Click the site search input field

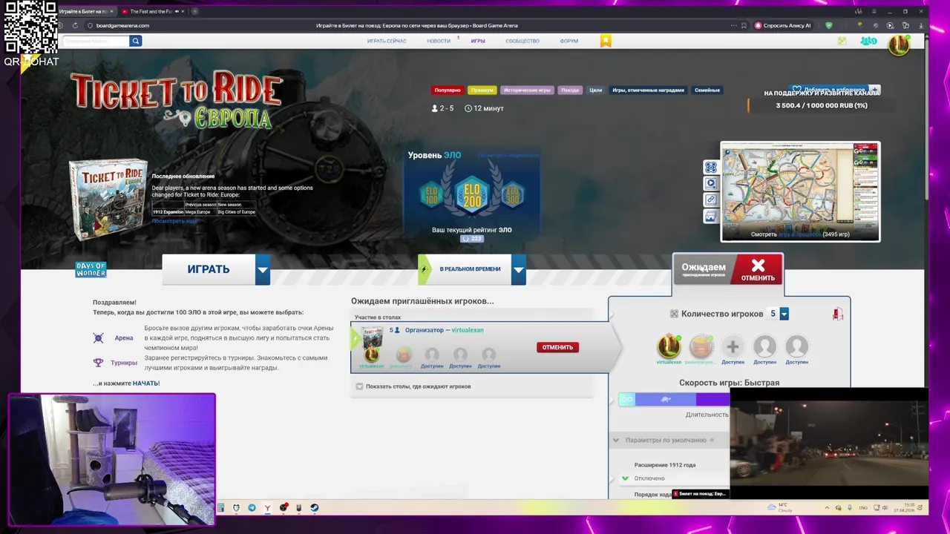pos(96,41)
